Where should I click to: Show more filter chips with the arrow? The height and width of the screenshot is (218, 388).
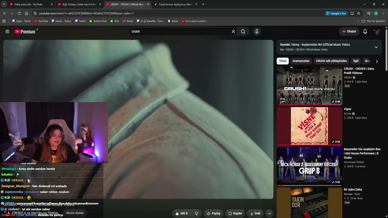coord(377,61)
